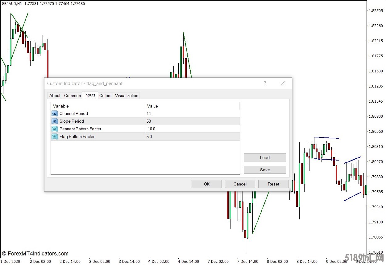
Task: Cancel the indicator dialog
Action: coord(240,184)
